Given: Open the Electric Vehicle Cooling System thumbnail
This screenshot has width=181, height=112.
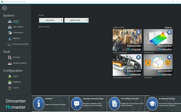Looking at the screenshot, I should [127, 65].
